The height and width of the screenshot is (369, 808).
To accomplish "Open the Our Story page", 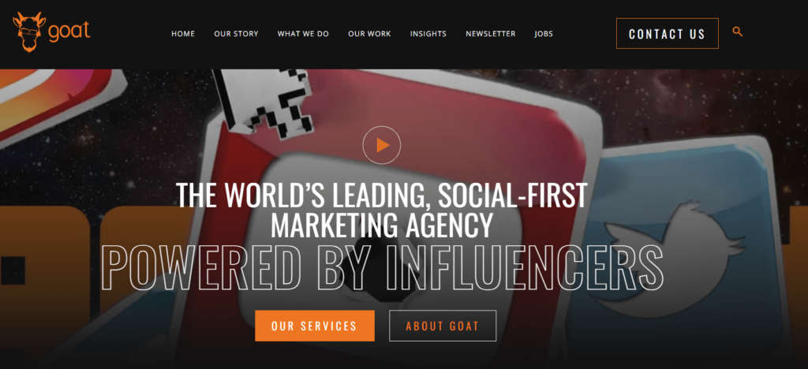I will point(236,34).
